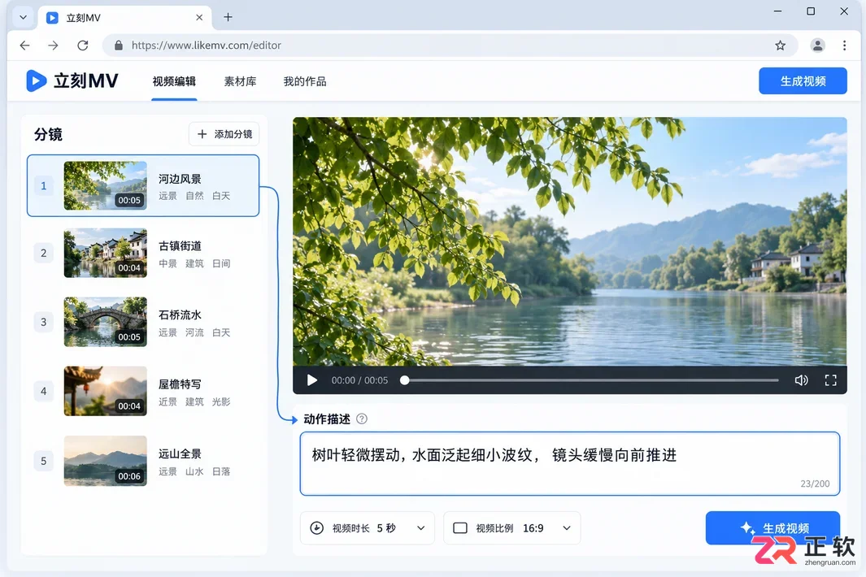Open the 素材库 tab
866x577 pixels.
click(240, 82)
